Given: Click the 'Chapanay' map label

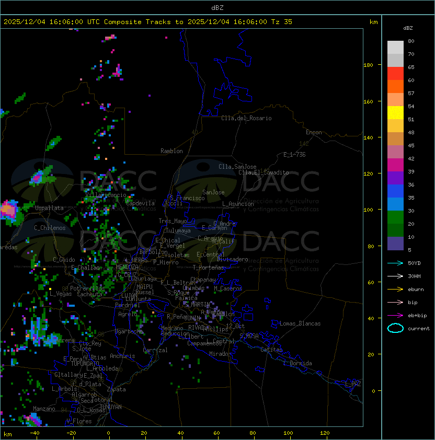Looking at the screenshot, I should [x=203, y=280].
